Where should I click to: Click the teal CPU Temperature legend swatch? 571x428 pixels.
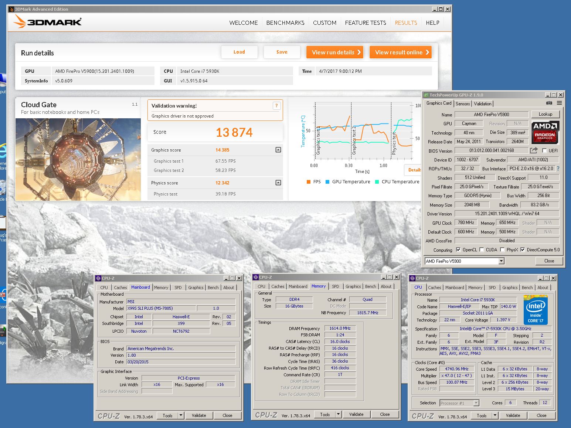coord(377,182)
